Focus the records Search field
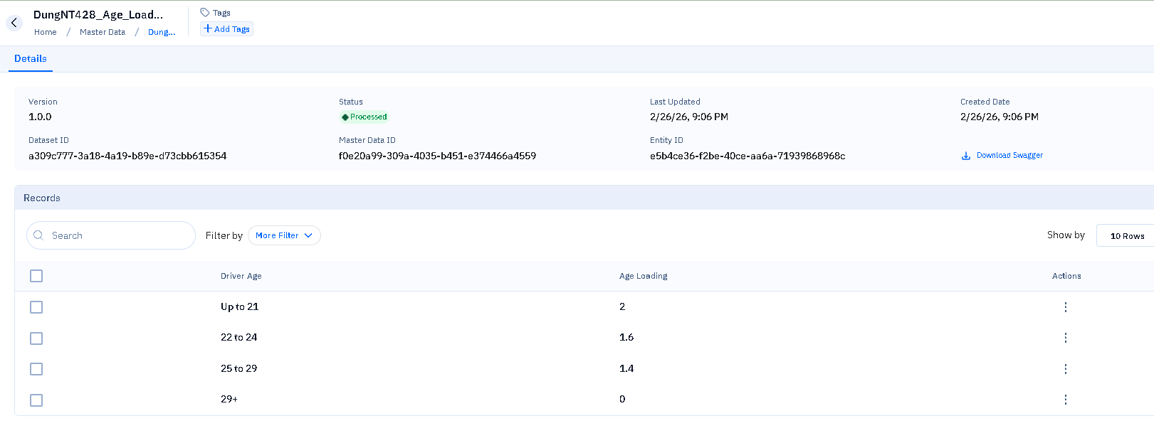1154x443 pixels. [117, 235]
